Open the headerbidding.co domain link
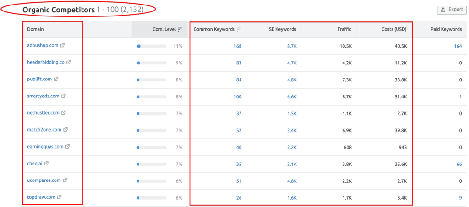Screen dimensions: 469x207 click(x=46, y=62)
